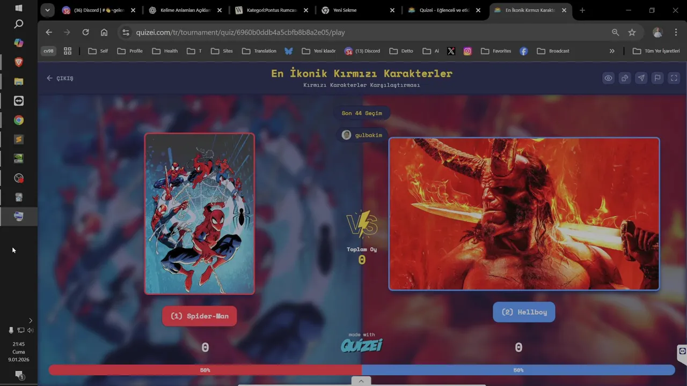Image resolution: width=687 pixels, height=386 pixels.
Task: Open Sublime Text from the taskbar
Action: (19, 139)
